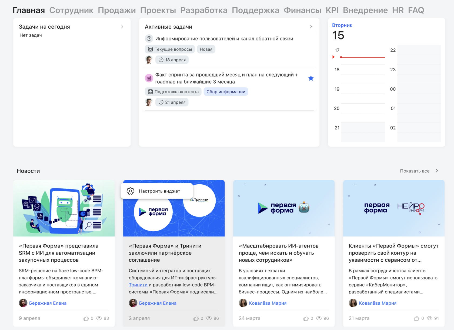The image size is (454, 330).
Task: Go to the Проекты tab
Action: (x=158, y=10)
